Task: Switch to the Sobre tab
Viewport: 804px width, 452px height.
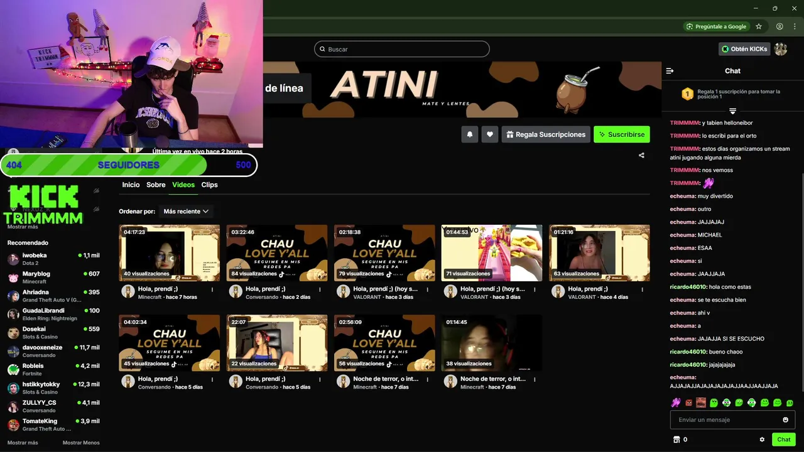Action: click(156, 185)
